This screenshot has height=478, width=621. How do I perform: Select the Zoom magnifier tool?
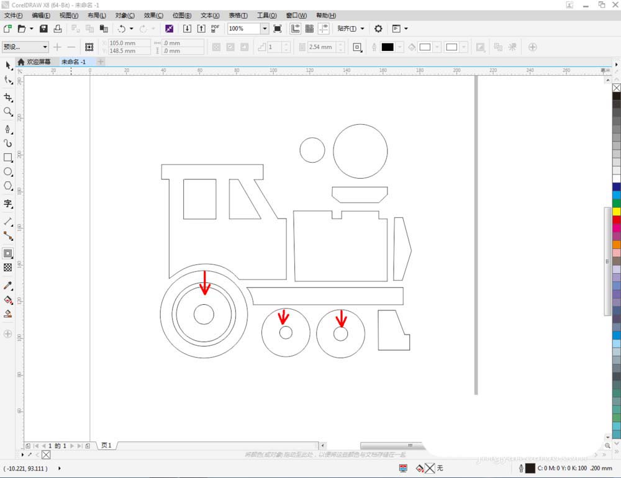click(x=8, y=112)
